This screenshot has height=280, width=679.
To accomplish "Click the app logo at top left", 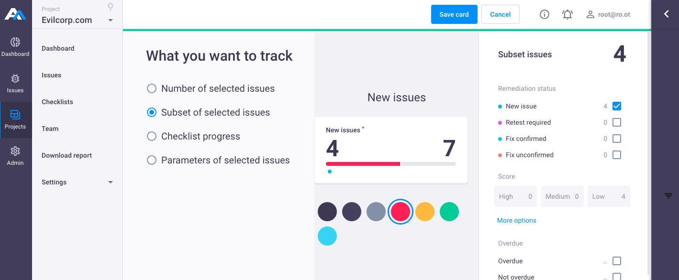I will (x=15, y=14).
